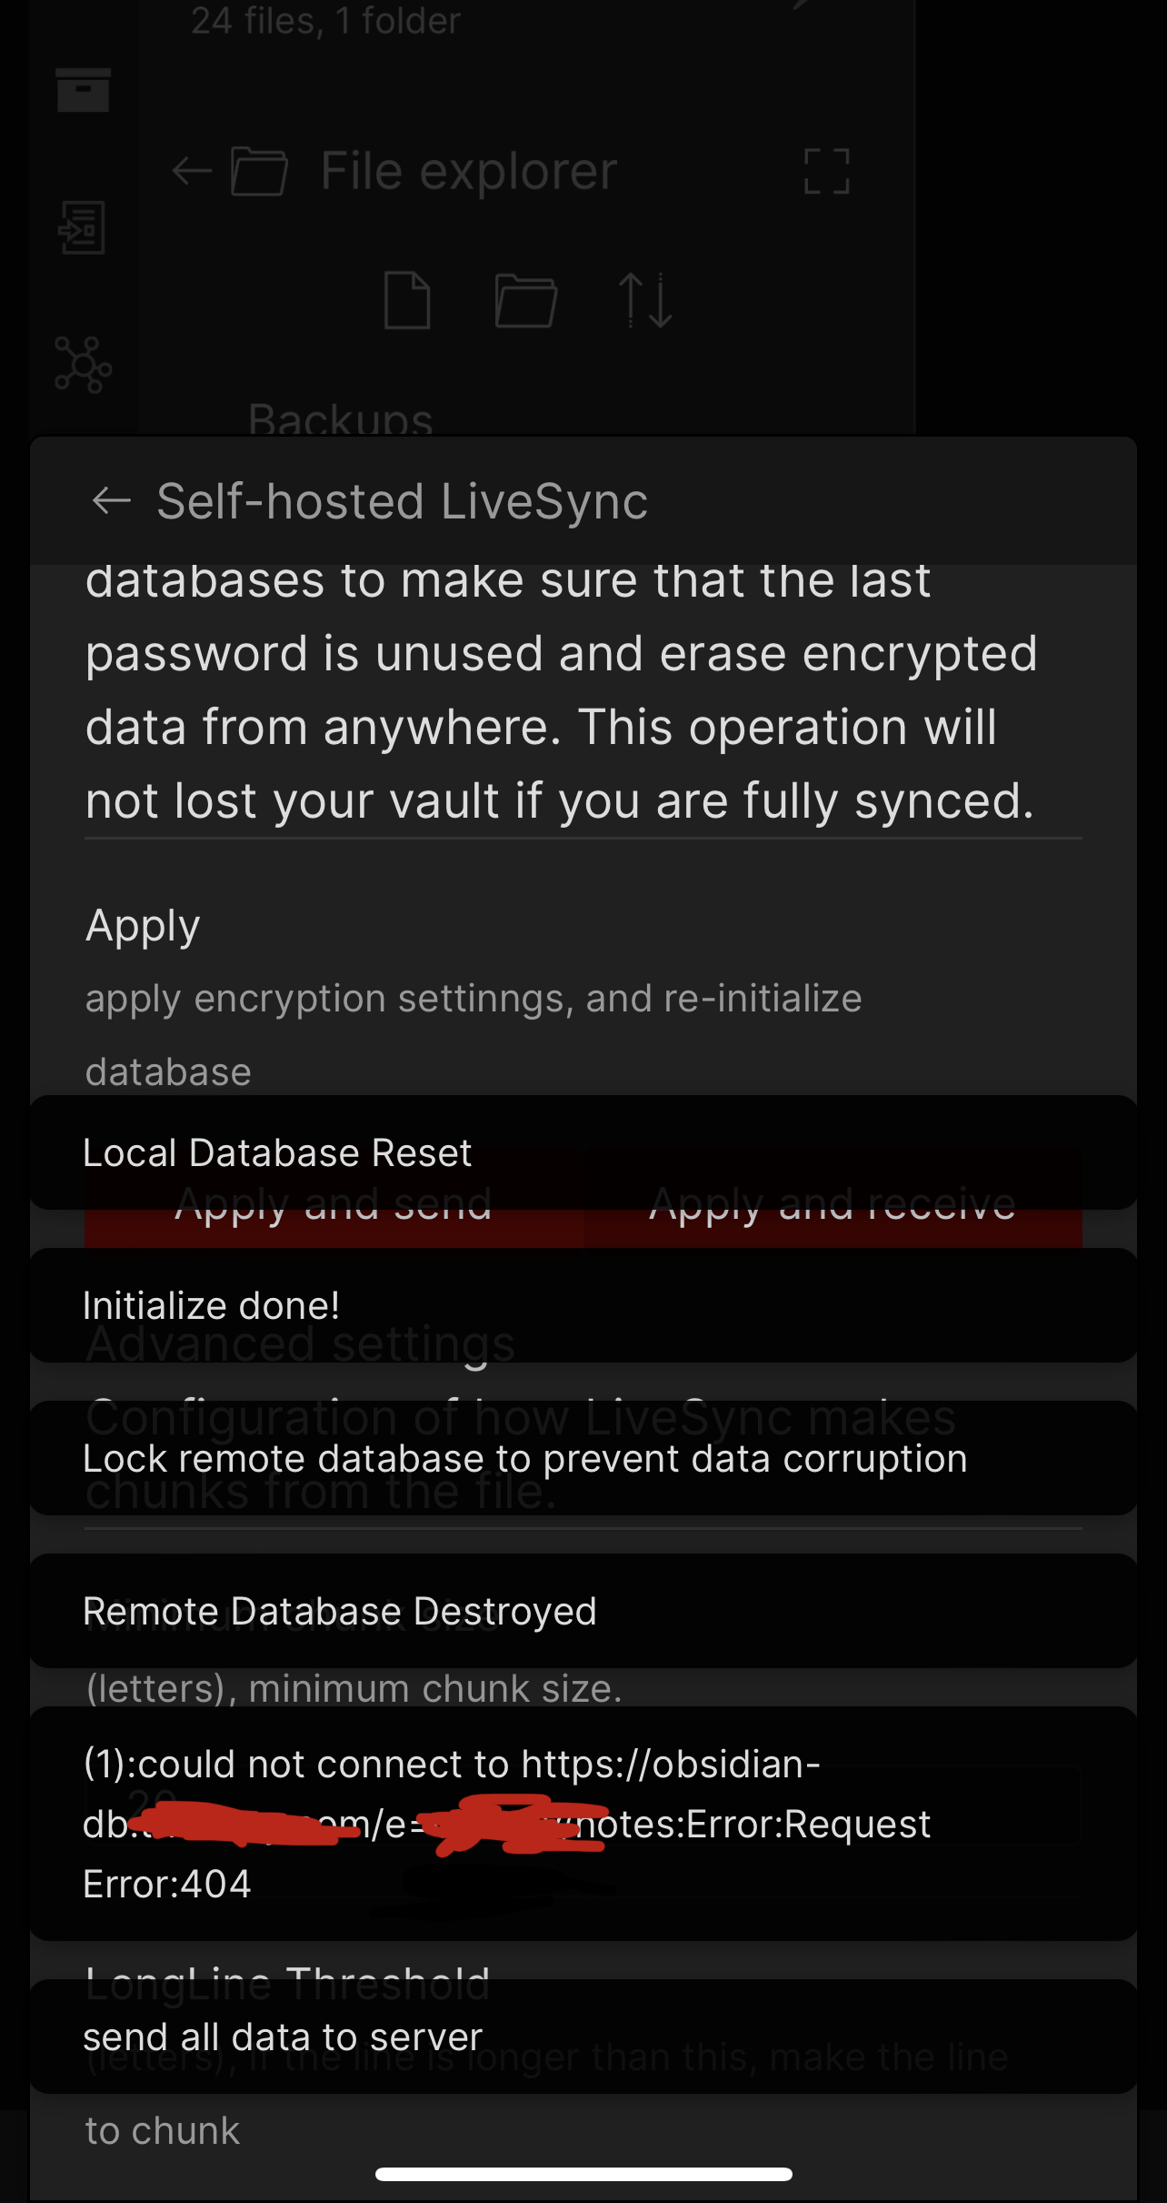This screenshot has width=1167, height=2203.
Task: Expand File explorer to fullscreen
Action: (x=825, y=171)
